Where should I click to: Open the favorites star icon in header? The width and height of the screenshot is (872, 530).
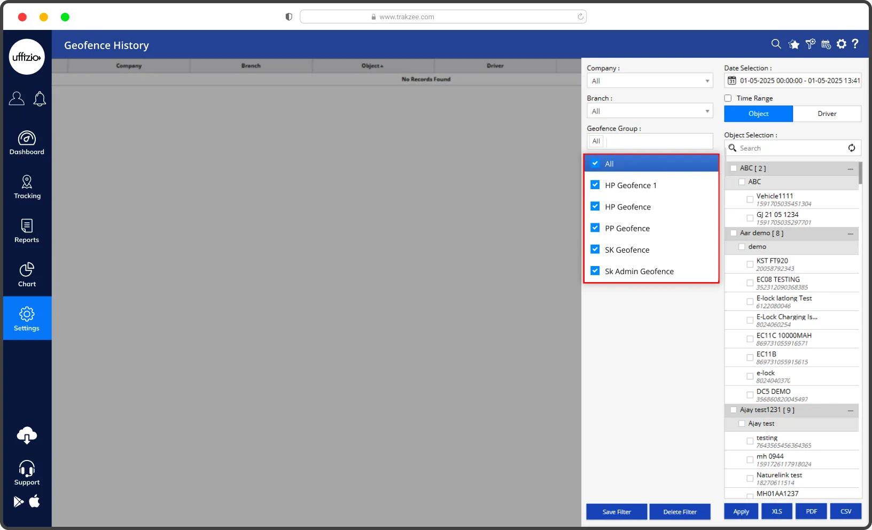(x=793, y=44)
